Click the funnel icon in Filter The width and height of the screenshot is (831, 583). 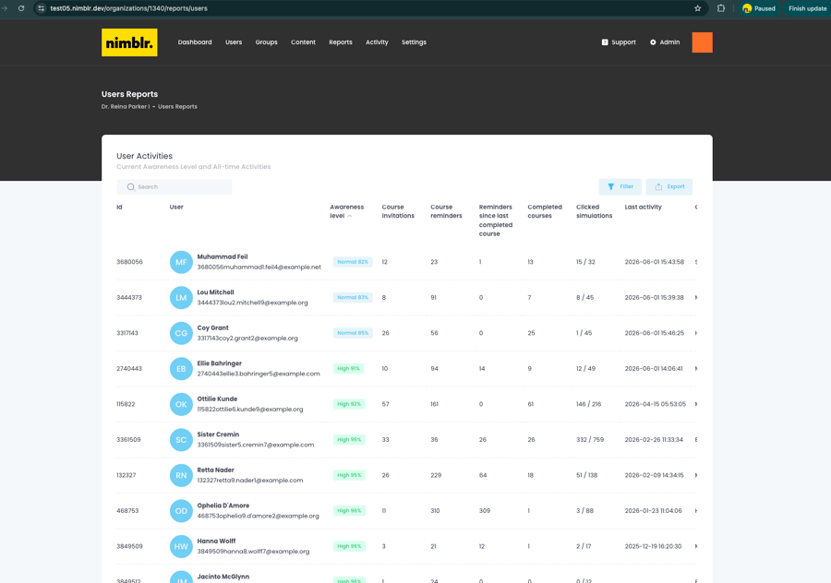611,186
